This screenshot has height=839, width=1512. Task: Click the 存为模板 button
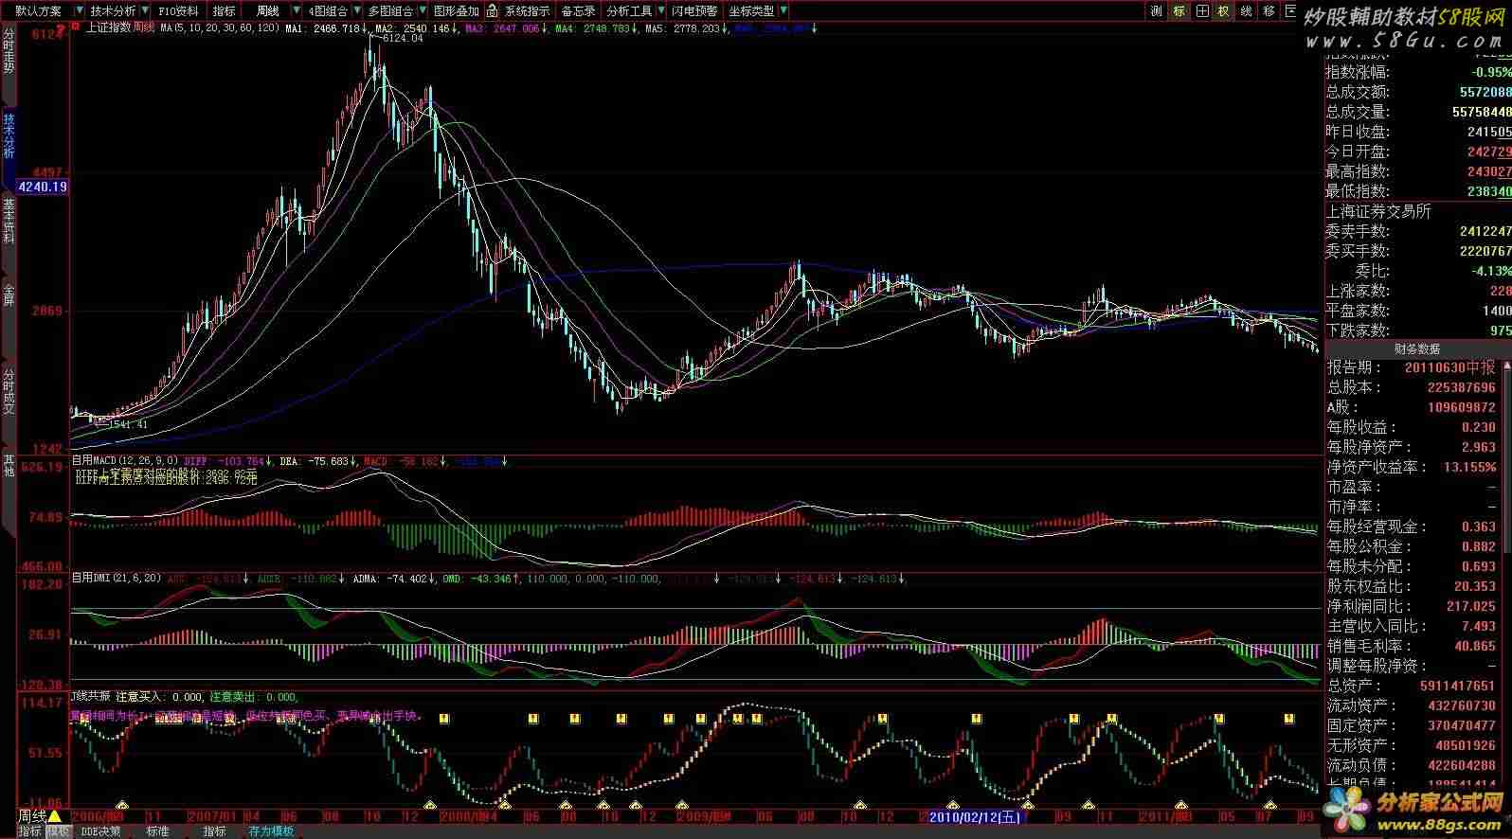[271, 831]
